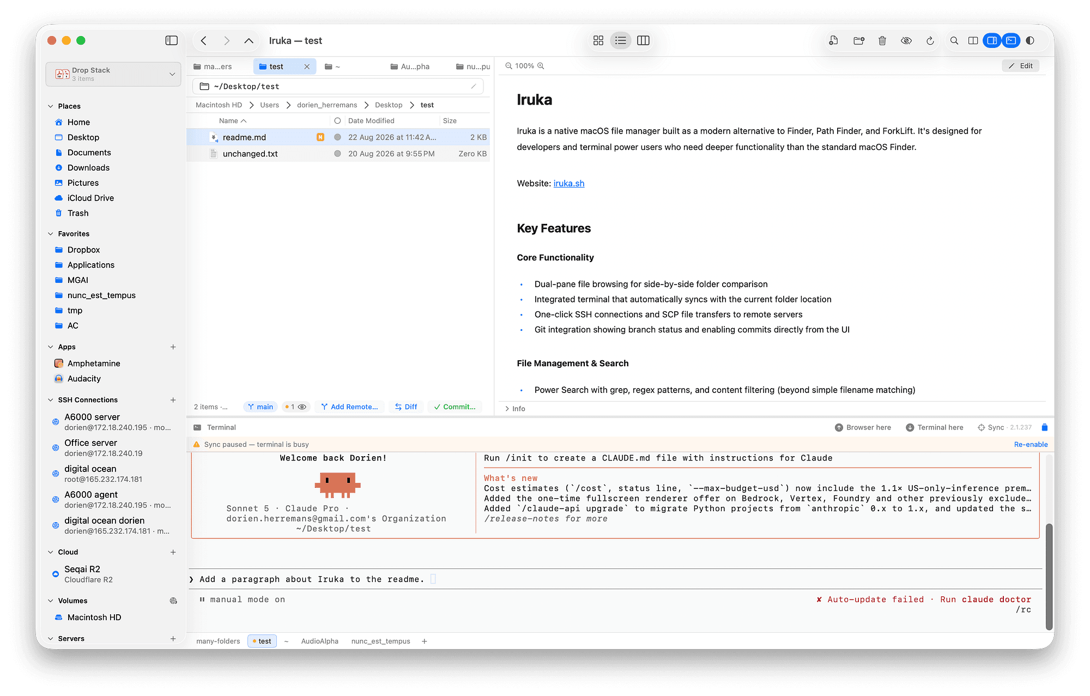
Task: Close the test tab
Action: point(307,66)
